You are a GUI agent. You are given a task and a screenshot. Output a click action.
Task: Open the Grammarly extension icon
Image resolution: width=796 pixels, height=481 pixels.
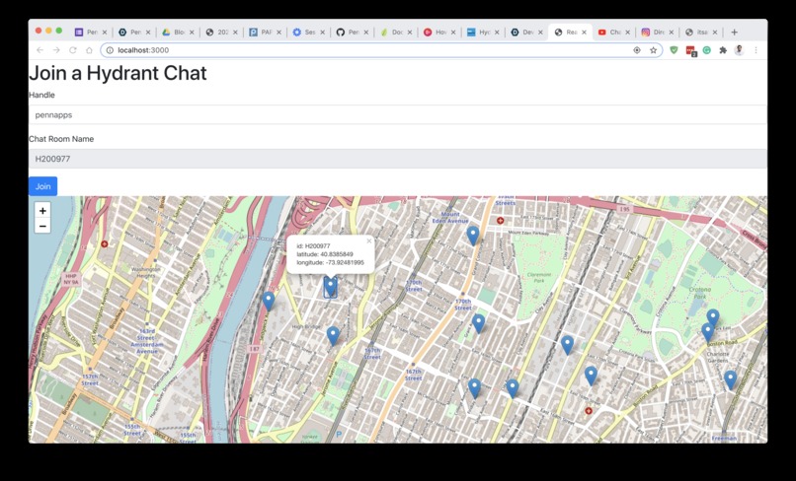coord(707,50)
